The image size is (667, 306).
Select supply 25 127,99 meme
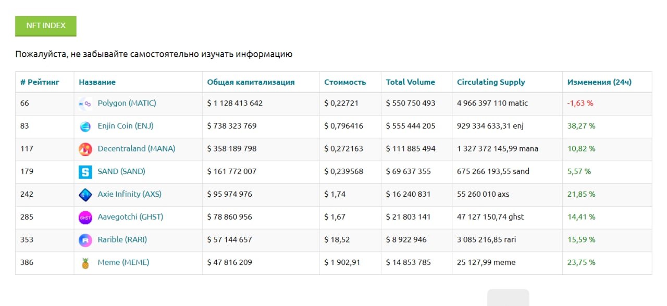tap(486, 262)
